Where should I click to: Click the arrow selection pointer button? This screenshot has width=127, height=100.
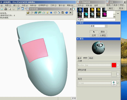(x=94, y=32)
